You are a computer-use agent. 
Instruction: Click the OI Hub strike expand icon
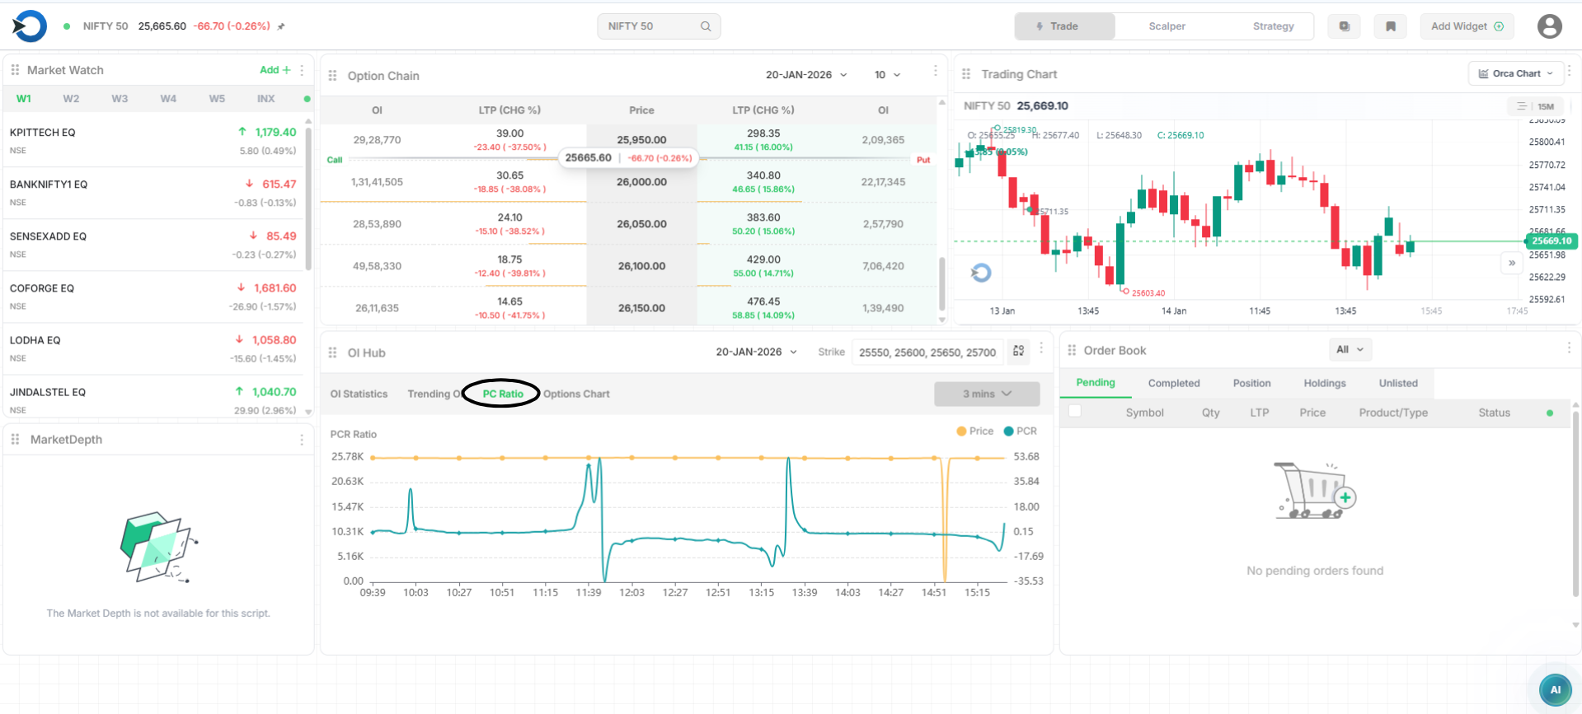tap(1019, 352)
